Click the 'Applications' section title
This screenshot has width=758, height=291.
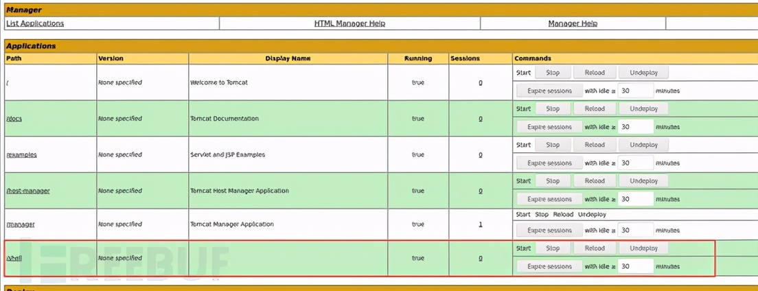click(x=31, y=47)
